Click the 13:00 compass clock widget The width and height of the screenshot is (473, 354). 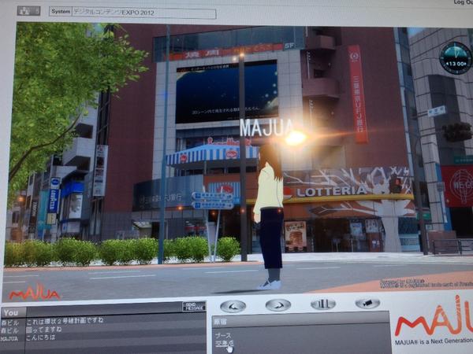pos(456,58)
